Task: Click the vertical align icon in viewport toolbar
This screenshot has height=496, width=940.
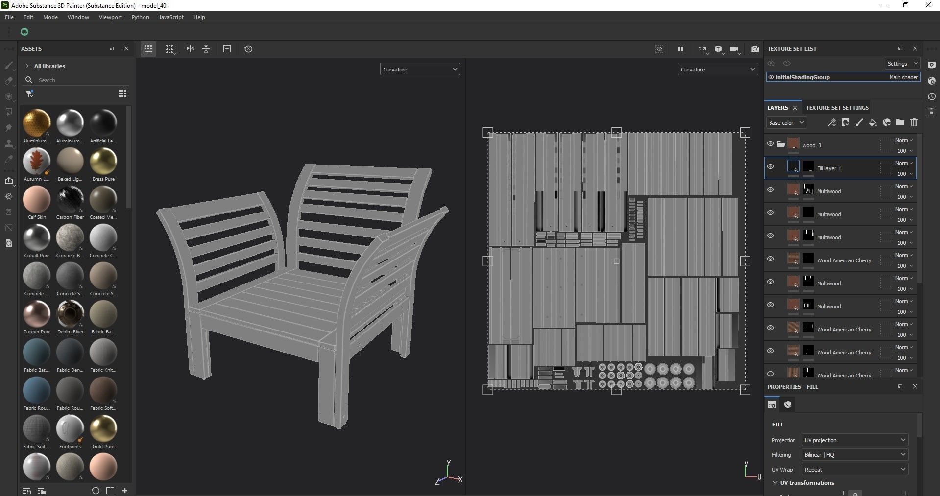Action: pos(206,49)
